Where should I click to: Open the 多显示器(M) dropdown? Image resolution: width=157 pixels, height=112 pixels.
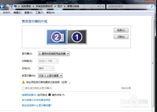tap(50, 76)
